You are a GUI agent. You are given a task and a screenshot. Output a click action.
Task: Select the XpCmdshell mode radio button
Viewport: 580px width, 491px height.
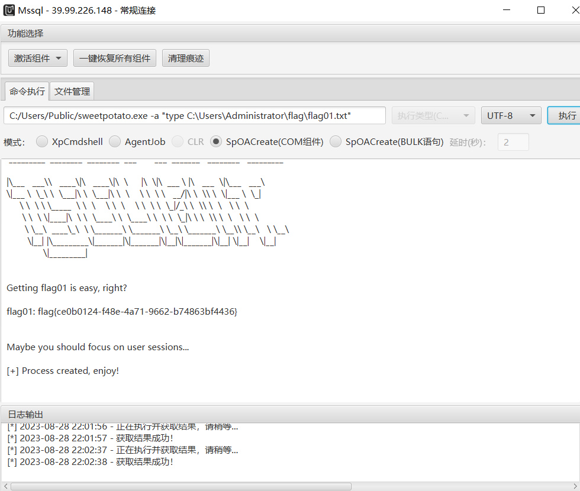[x=42, y=141]
